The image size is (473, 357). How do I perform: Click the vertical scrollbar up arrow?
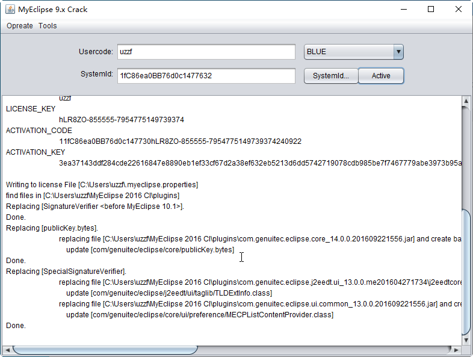[x=466, y=101]
